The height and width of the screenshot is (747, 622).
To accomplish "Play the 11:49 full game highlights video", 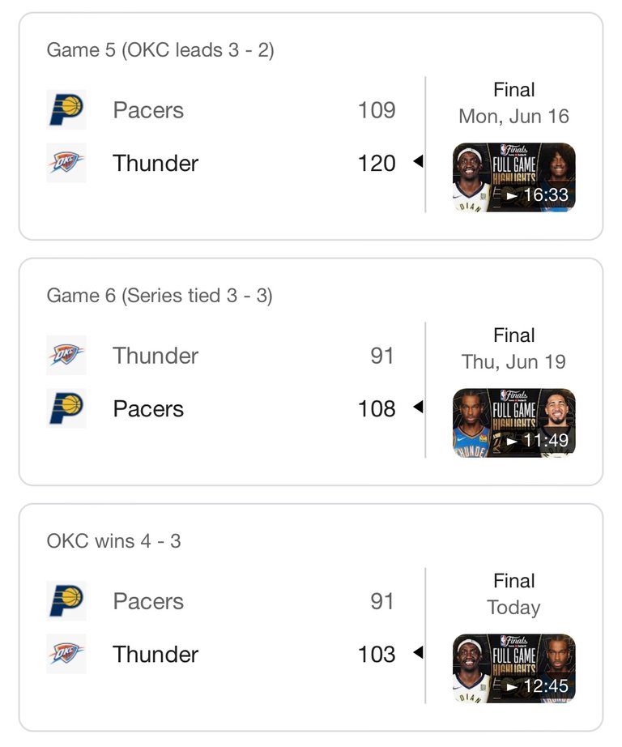I will point(514,423).
